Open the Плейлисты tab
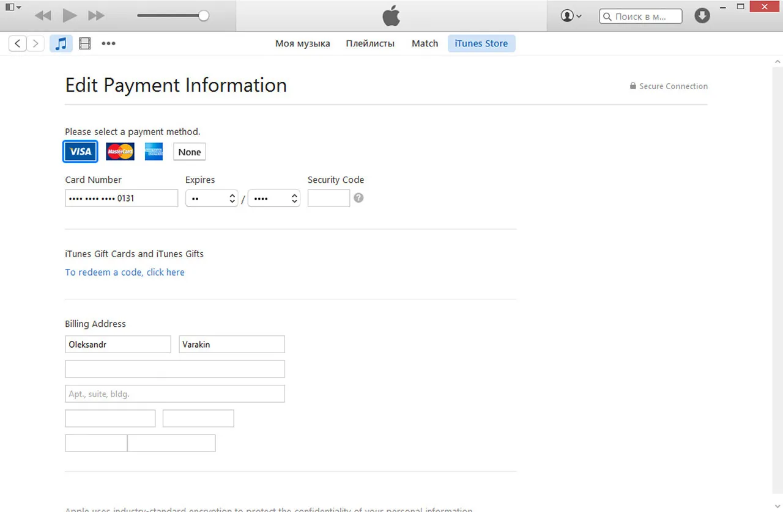The height and width of the screenshot is (512, 783). click(370, 43)
